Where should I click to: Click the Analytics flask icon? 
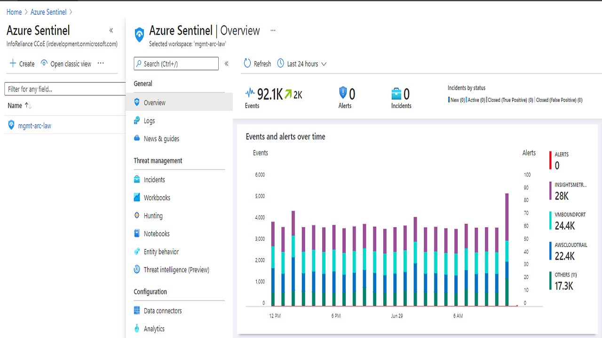pos(137,328)
